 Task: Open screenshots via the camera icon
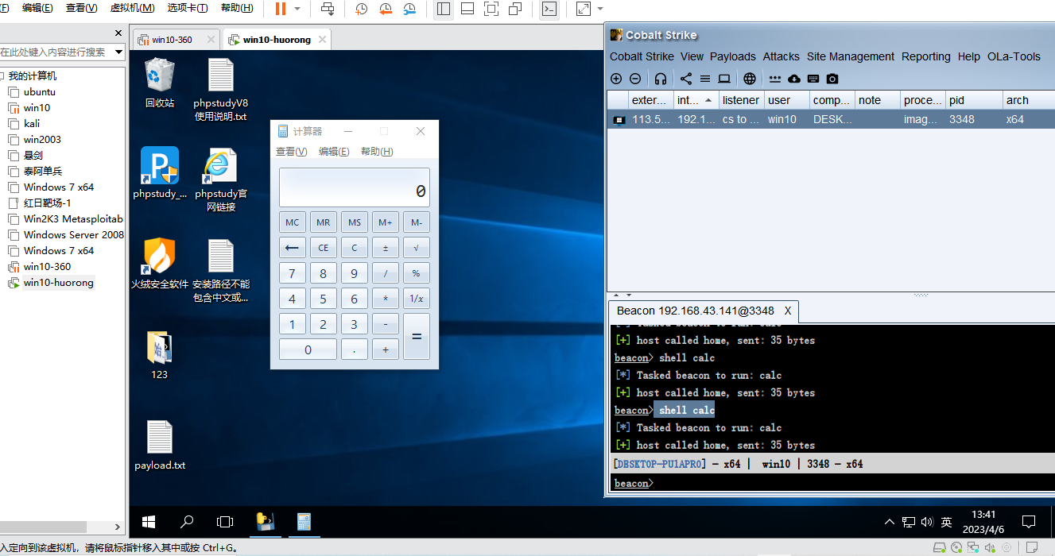832,79
